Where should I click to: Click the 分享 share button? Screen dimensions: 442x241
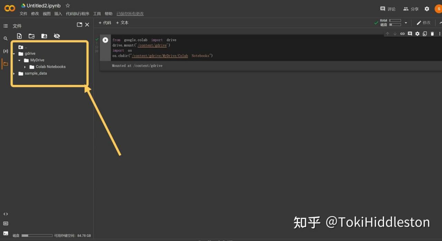click(411, 9)
